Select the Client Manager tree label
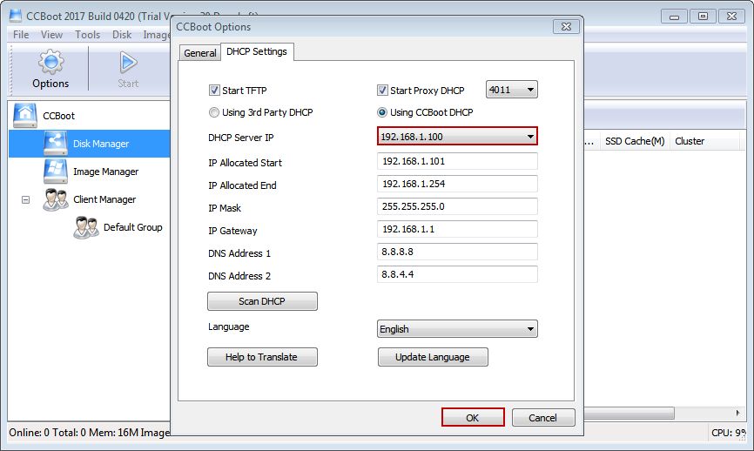The image size is (754, 451). click(x=104, y=199)
